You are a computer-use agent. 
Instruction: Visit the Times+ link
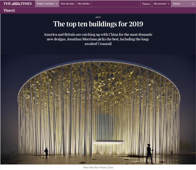pyautogui.click(x=146, y=4)
